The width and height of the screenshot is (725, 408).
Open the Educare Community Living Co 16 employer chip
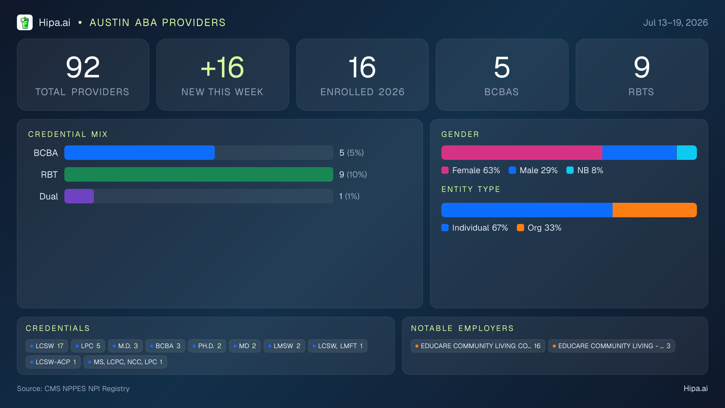click(x=478, y=346)
